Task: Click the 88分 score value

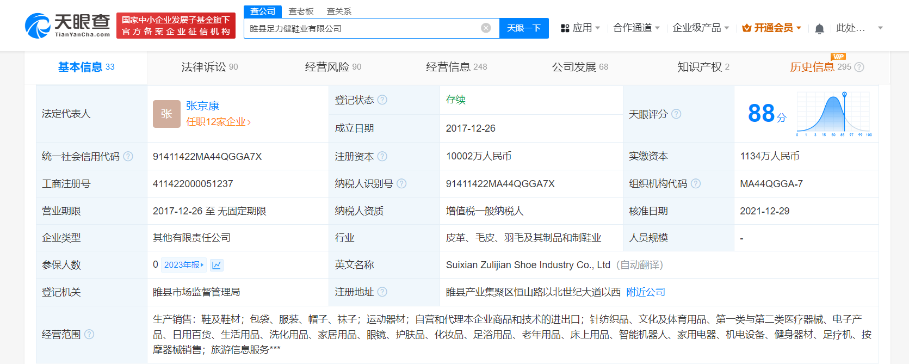Action: [767, 114]
